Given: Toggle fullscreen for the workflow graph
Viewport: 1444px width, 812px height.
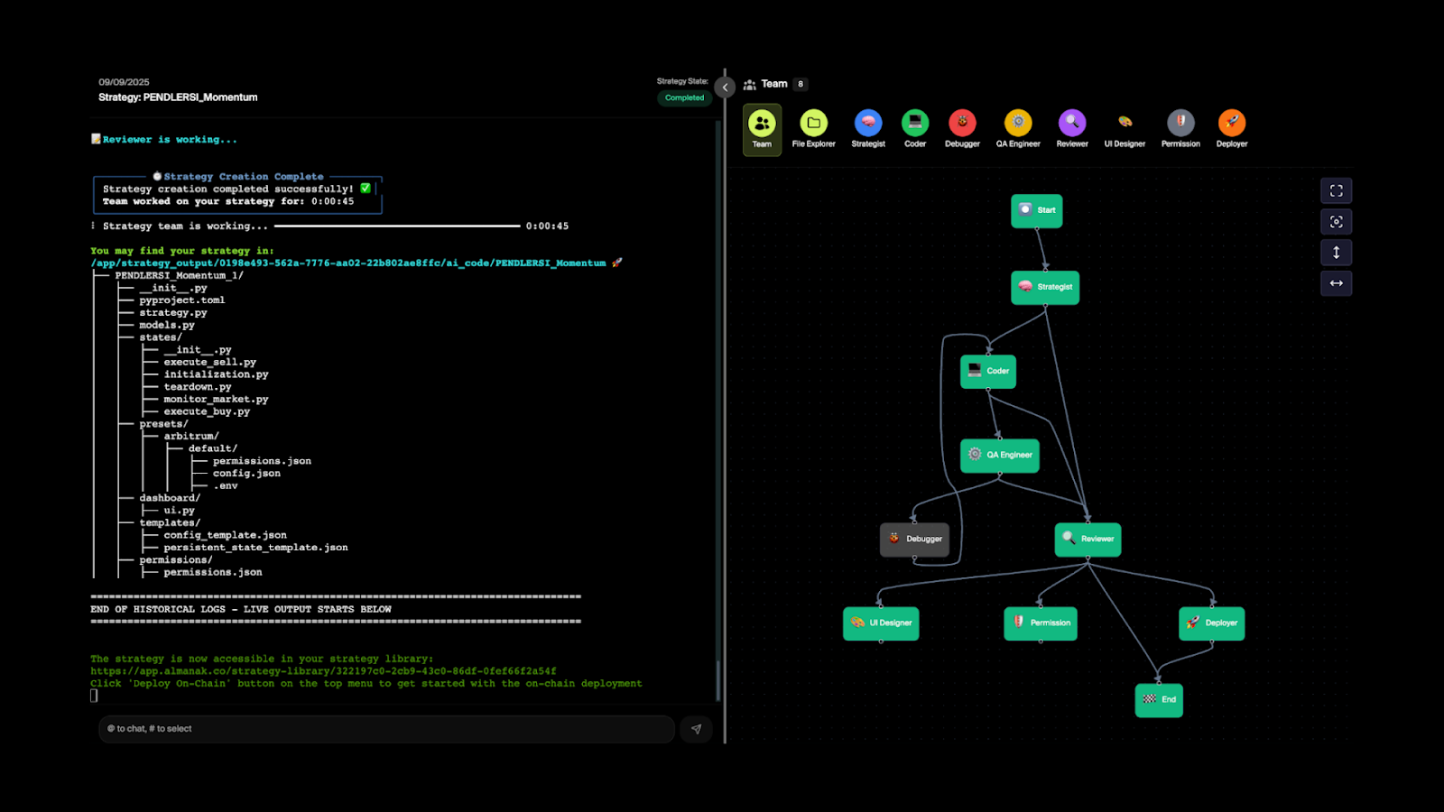Looking at the screenshot, I should coord(1337,190).
